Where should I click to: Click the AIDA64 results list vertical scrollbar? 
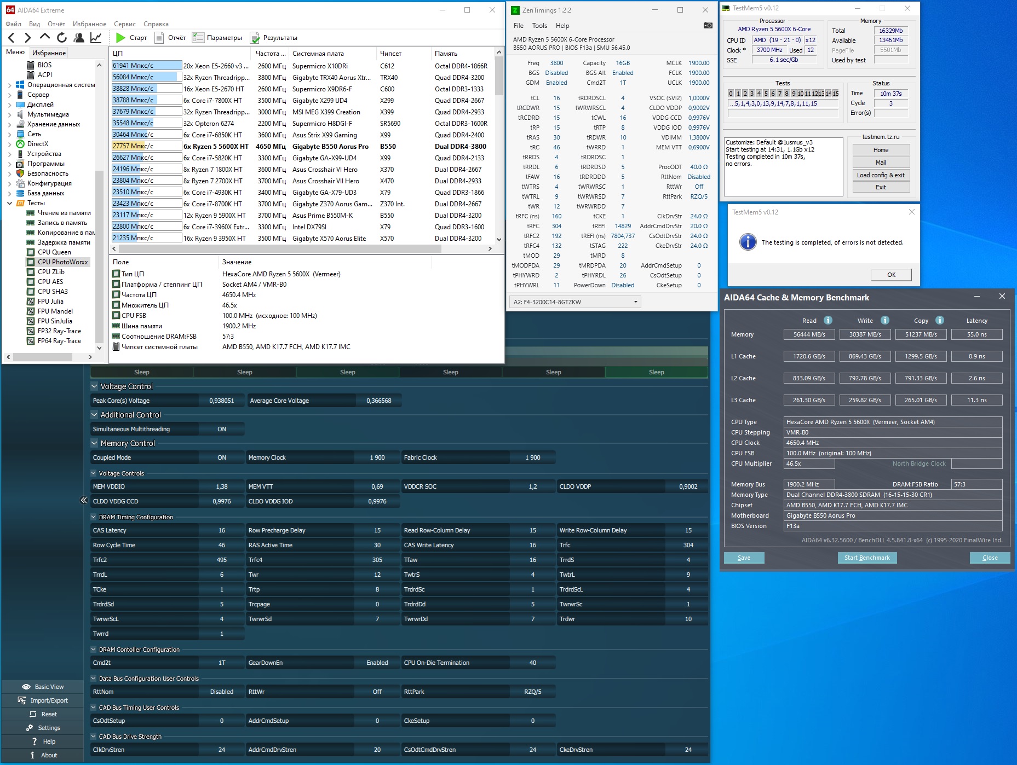(499, 146)
